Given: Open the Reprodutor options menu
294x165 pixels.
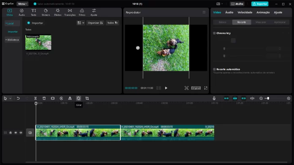Looking at the screenshot, I should [204, 12].
